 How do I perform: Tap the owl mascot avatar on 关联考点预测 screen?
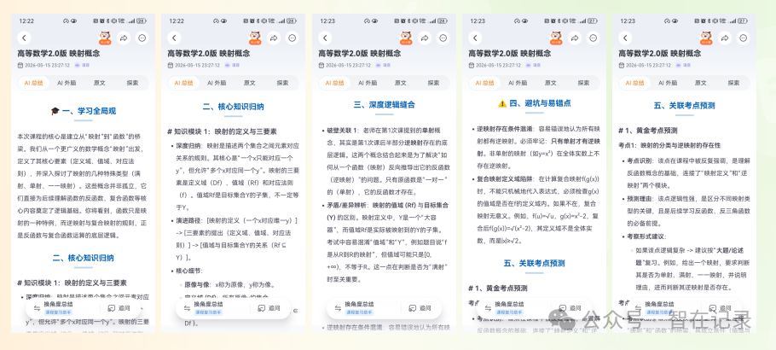tap(706, 38)
